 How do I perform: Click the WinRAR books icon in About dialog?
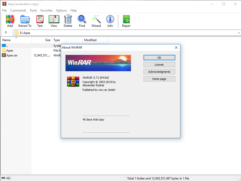coord(73,81)
